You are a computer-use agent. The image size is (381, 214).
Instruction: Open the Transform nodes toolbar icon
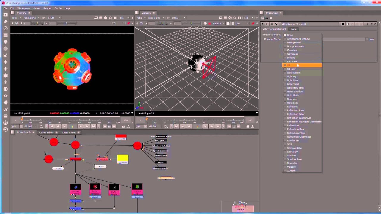click(5, 69)
